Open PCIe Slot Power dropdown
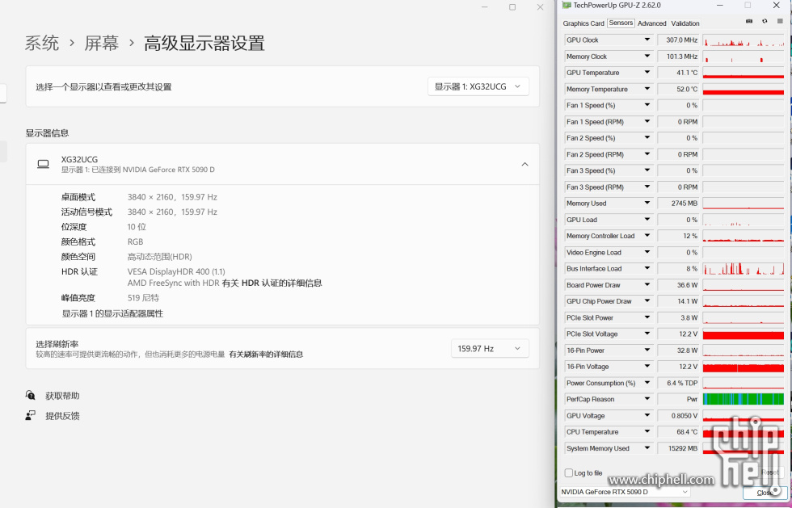Viewport: 792px width, 508px height. 647,317
